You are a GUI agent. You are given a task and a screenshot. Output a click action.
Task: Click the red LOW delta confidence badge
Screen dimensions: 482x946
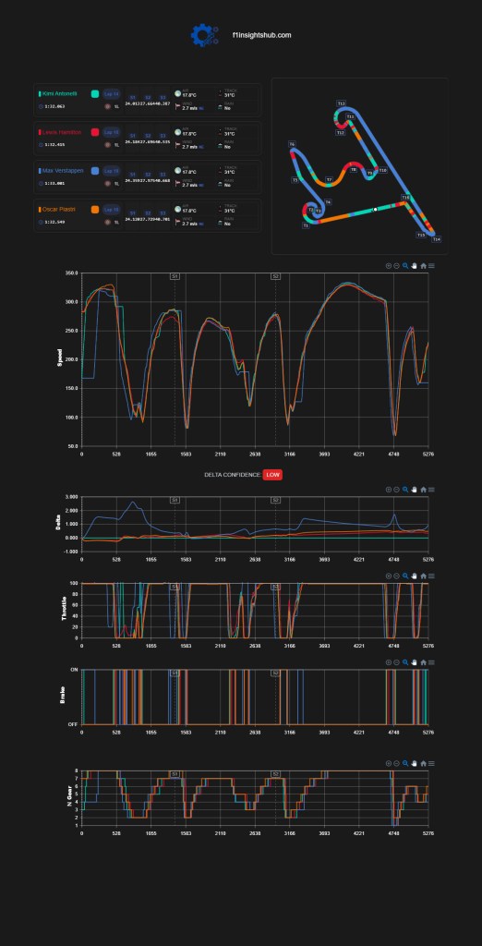[x=272, y=475]
